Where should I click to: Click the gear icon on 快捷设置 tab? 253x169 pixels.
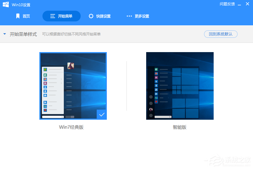coord(91,16)
